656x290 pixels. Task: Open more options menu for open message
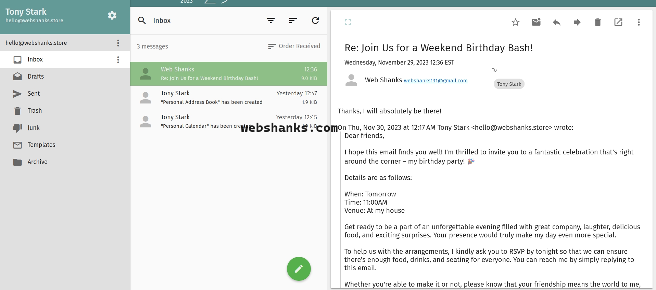[x=639, y=23]
